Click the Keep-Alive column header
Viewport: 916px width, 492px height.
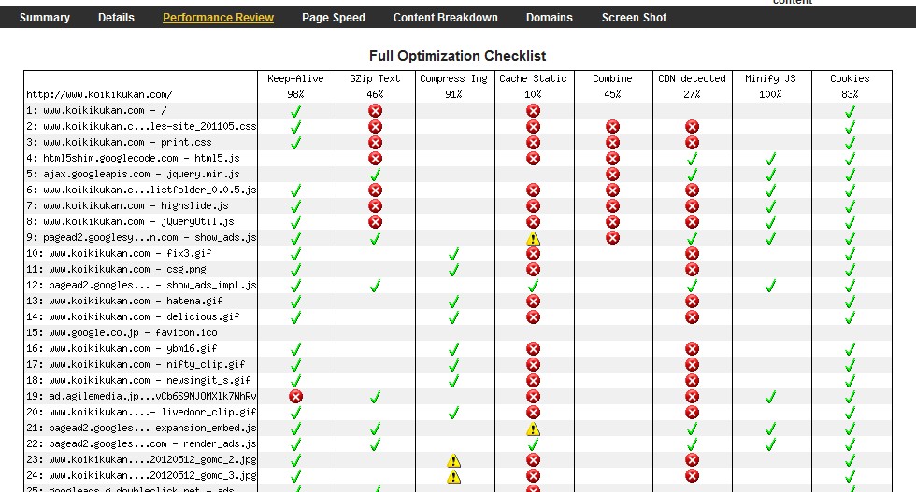pos(295,78)
